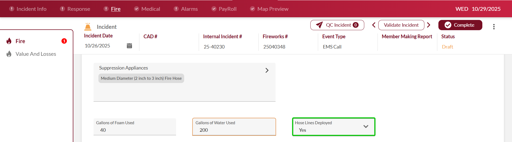Click the three-dot more options menu
This screenshot has width=512, height=142.
(x=494, y=27)
